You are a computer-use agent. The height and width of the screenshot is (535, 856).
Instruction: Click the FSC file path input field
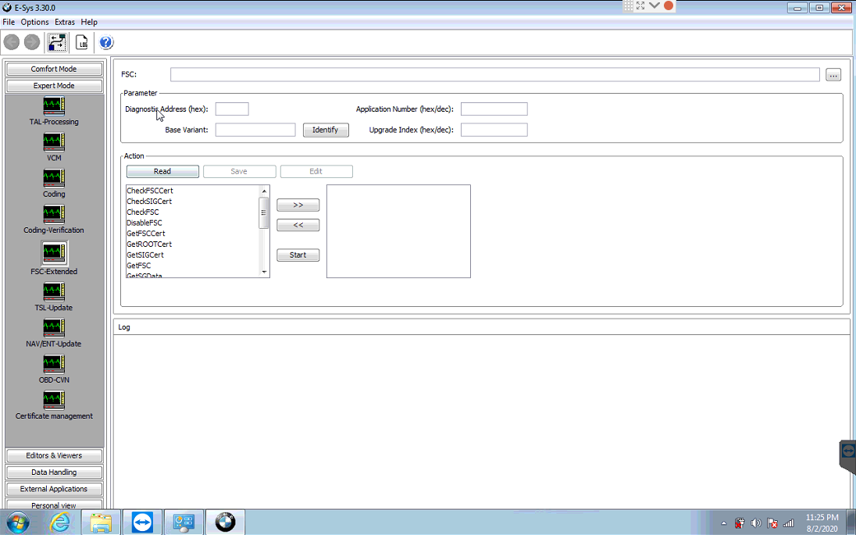tap(494, 74)
